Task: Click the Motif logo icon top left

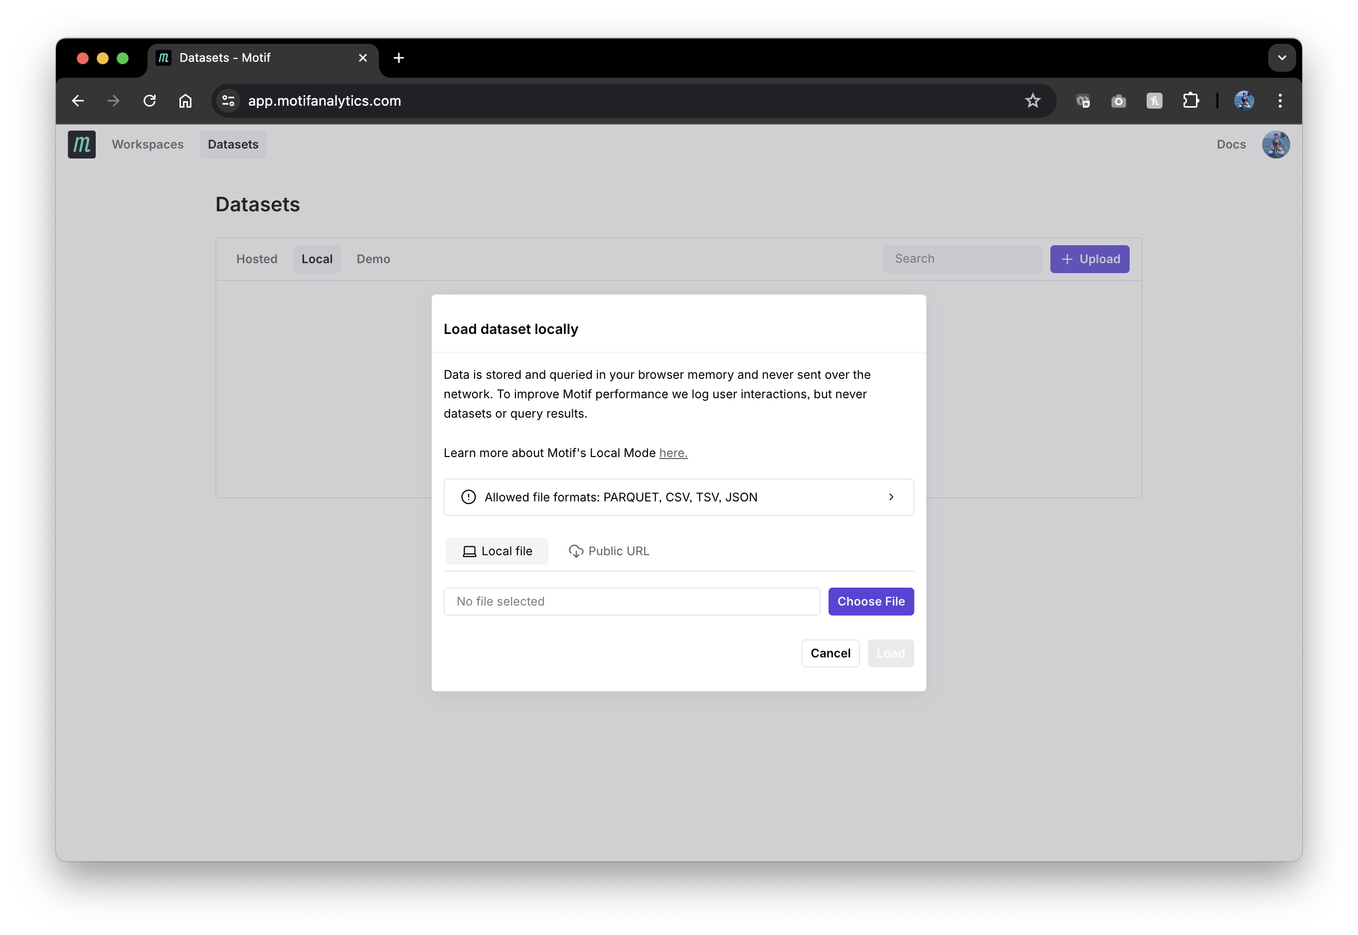Action: pyautogui.click(x=83, y=145)
